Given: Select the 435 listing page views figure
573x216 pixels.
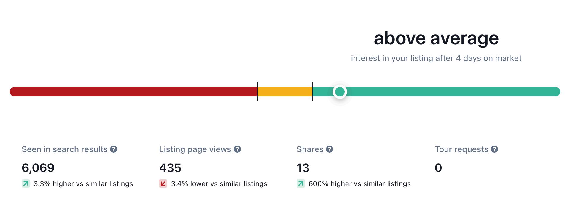Looking at the screenshot, I should click(x=170, y=168).
